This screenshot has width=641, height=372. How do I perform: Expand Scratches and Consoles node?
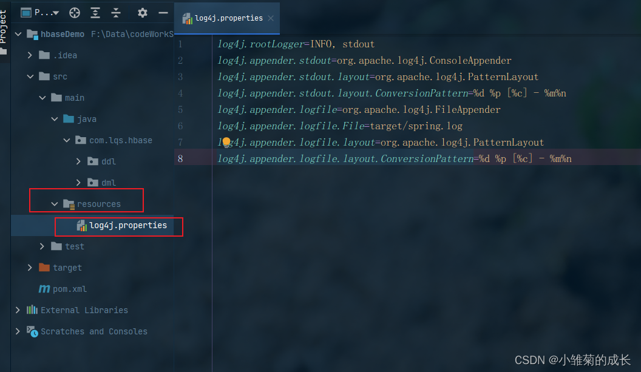18,331
